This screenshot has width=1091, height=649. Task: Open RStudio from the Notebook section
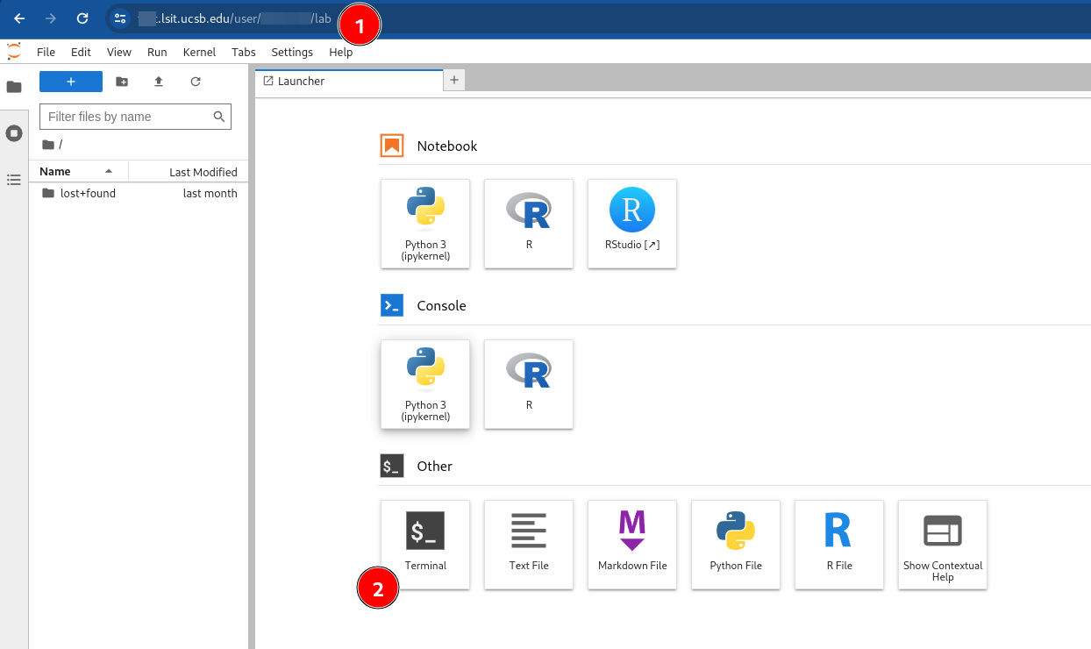pyautogui.click(x=632, y=224)
